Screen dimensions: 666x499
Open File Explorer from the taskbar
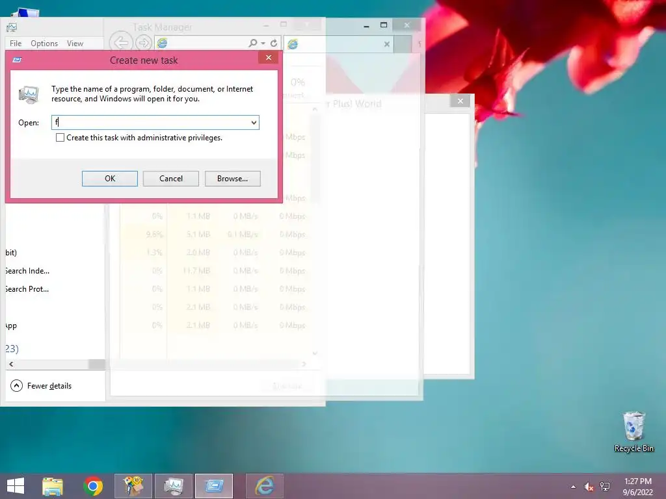tap(53, 486)
